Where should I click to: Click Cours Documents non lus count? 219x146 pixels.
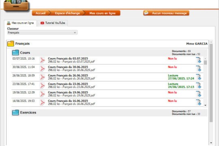coord(186,54)
